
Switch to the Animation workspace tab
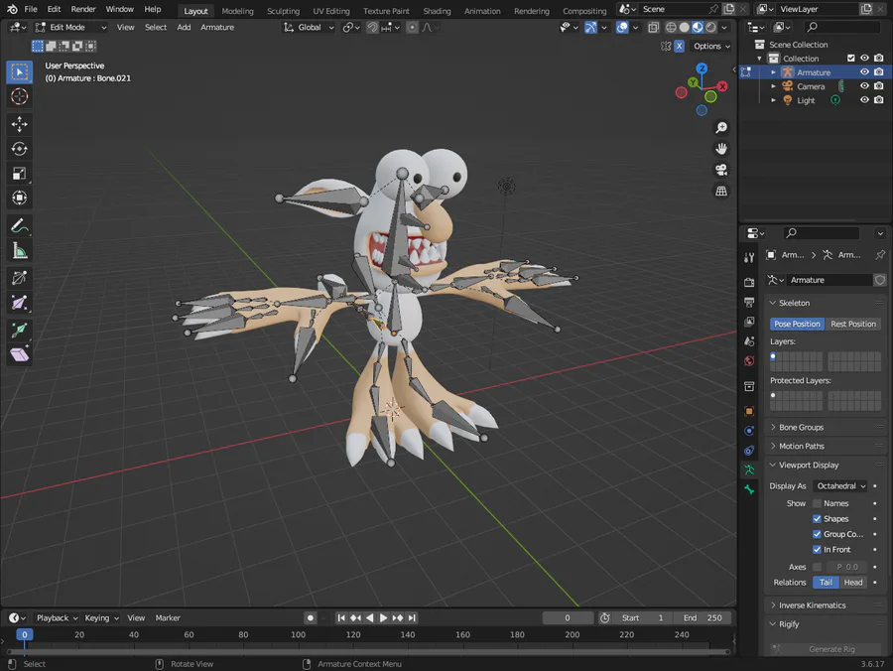tap(482, 11)
